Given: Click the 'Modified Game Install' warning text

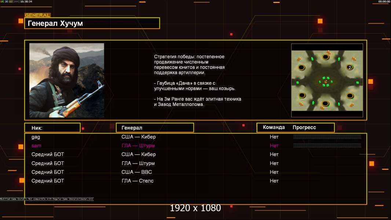Looking at the screenshot, I should pyautogui.click(x=47, y=199).
